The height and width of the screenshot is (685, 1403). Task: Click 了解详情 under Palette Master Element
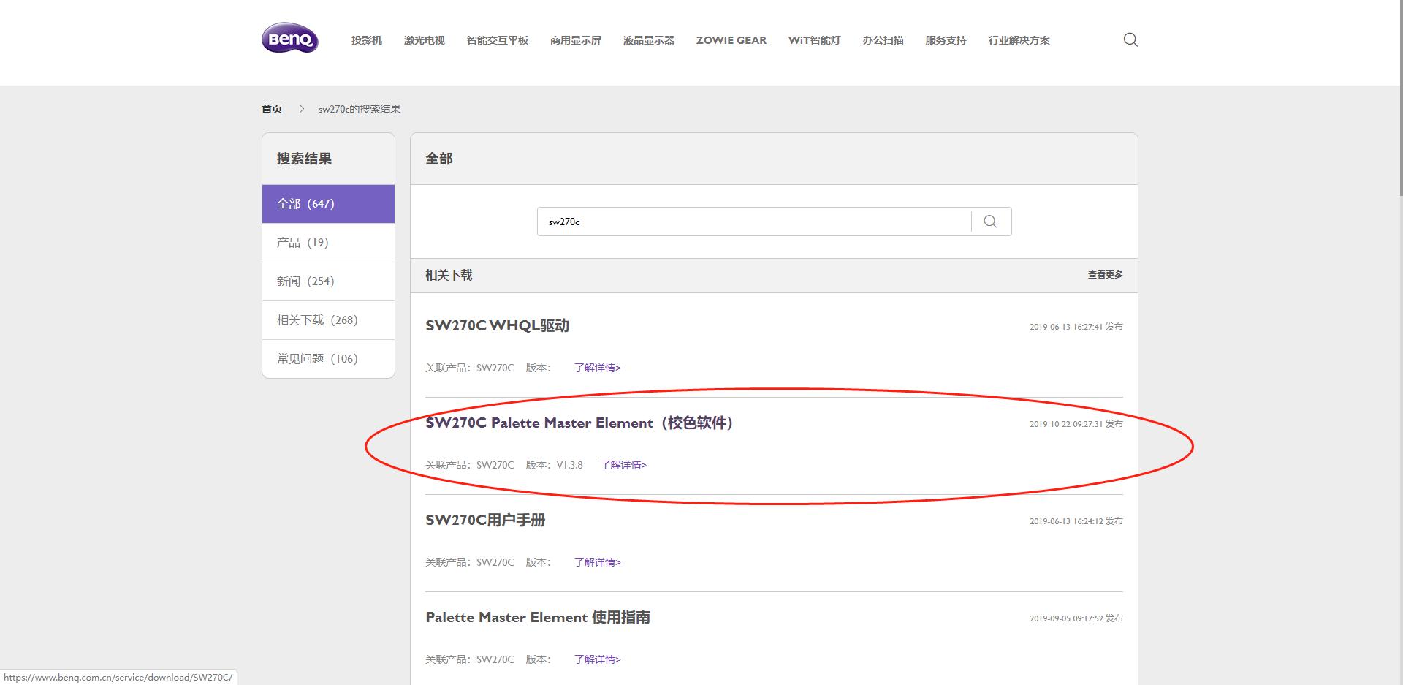click(623, 464)
